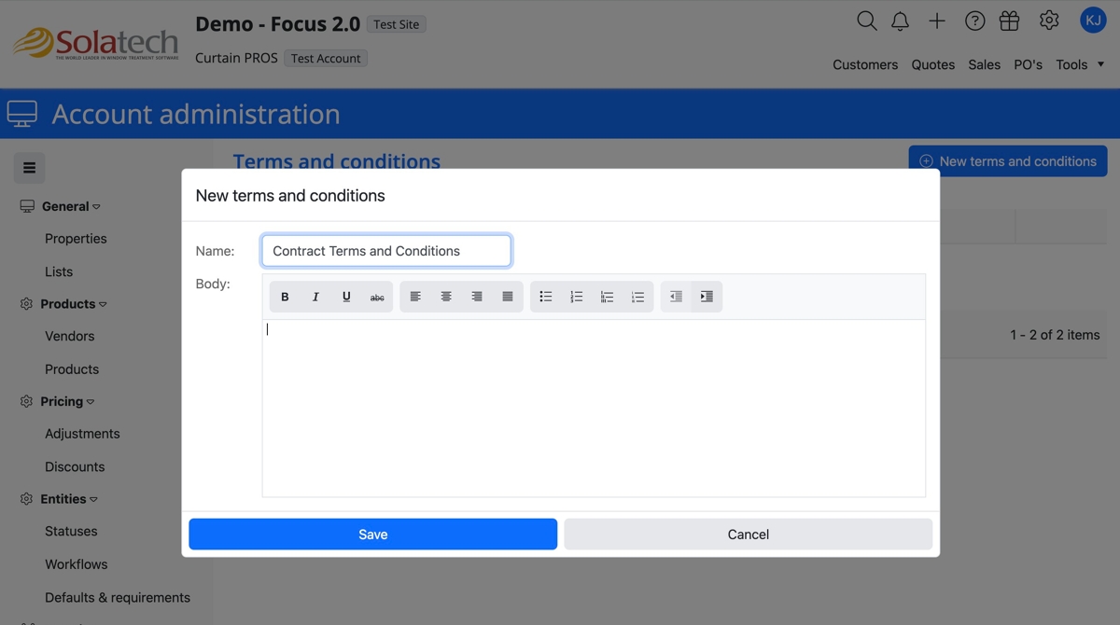Apply strikethrough (abc) formatting
The height and width of the screenshot is (625, 1120).
click(377, 297)
